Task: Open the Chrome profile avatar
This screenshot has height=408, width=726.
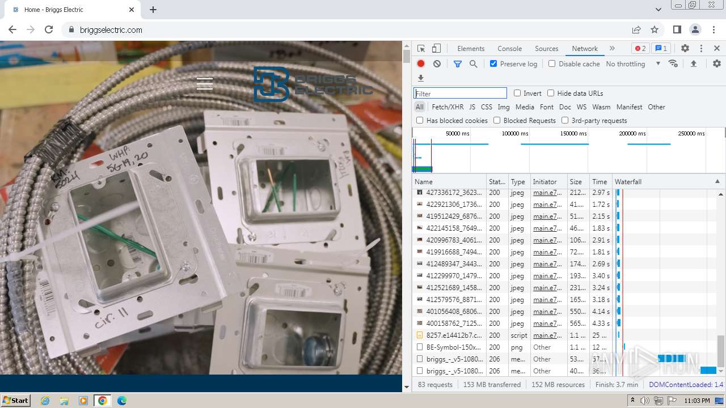Action: [x=695, y=29]
